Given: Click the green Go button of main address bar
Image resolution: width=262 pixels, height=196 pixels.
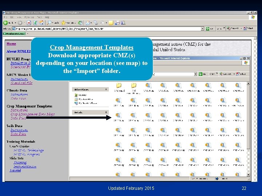Looking at the screenshot, I should click(209, 29).
